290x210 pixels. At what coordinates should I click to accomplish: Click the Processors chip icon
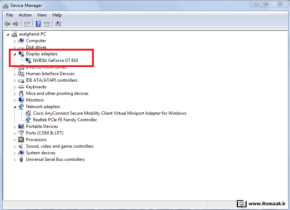[21, 140]
